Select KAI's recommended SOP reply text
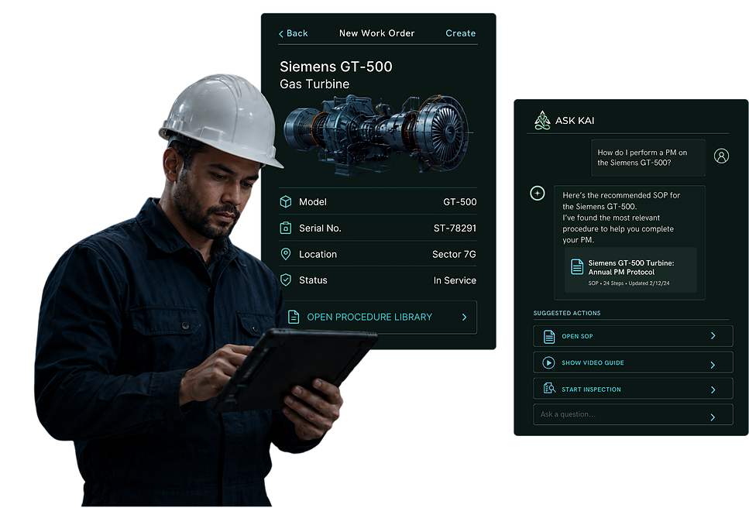The width and height of the screenshot is (749, 508). 621,218
